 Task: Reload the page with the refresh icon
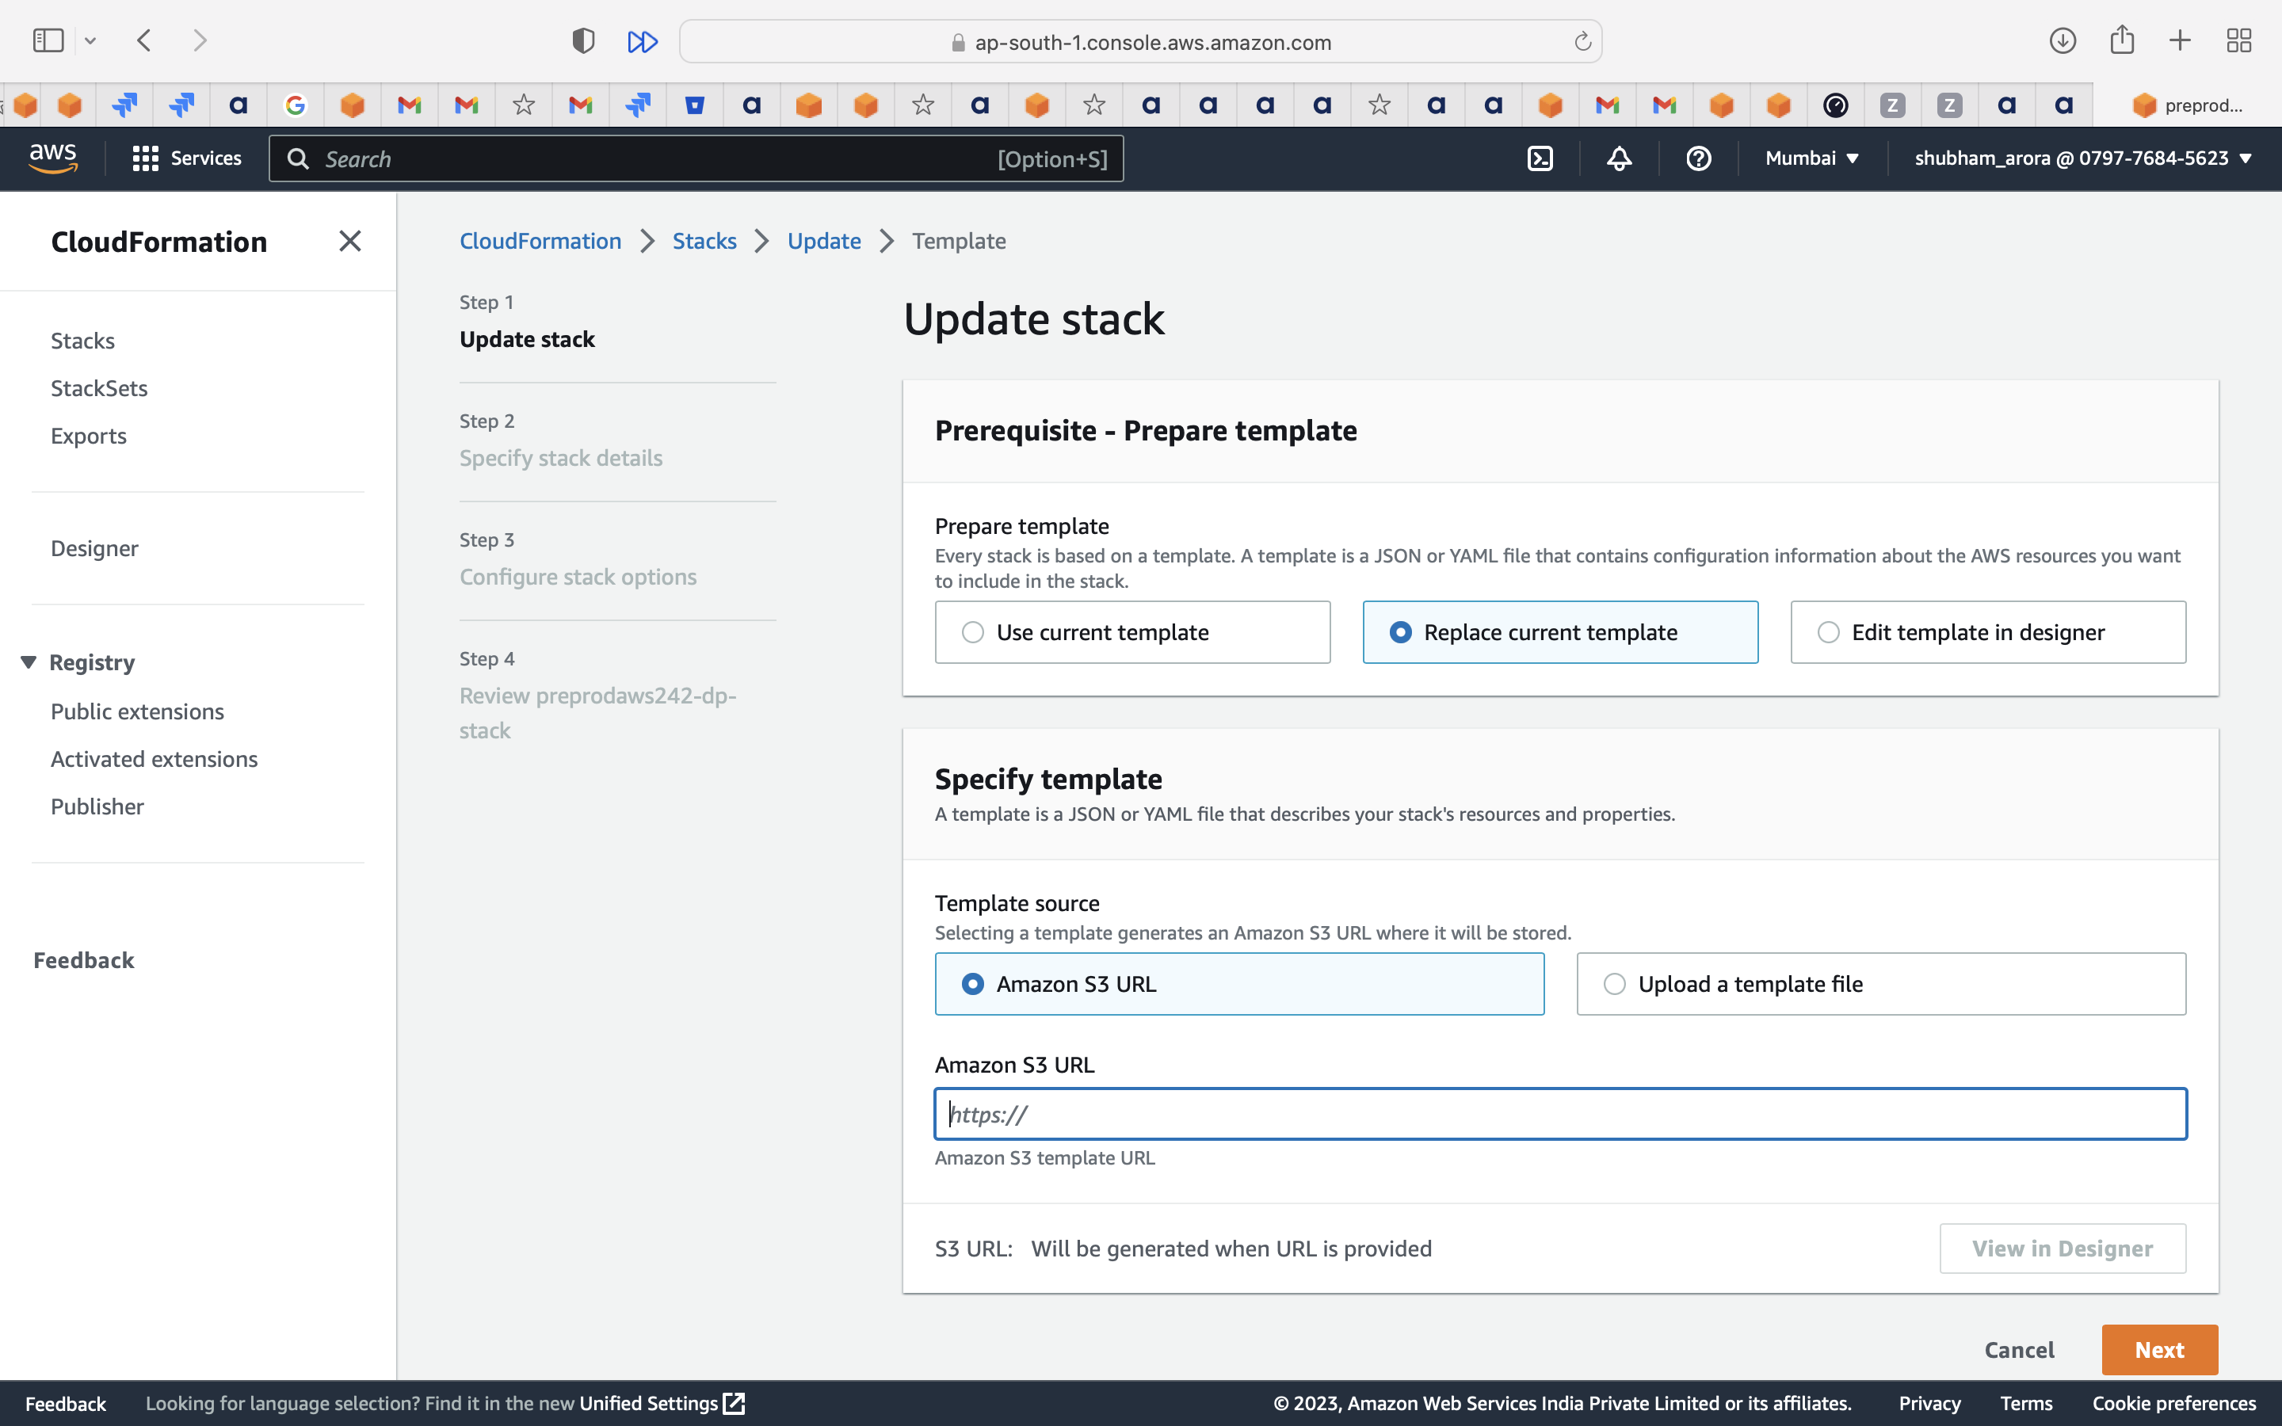pos(1582,41)
